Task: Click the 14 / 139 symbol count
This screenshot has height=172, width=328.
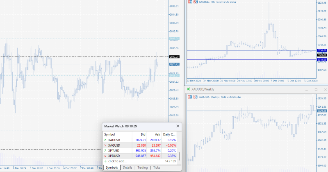Action: 170,161
